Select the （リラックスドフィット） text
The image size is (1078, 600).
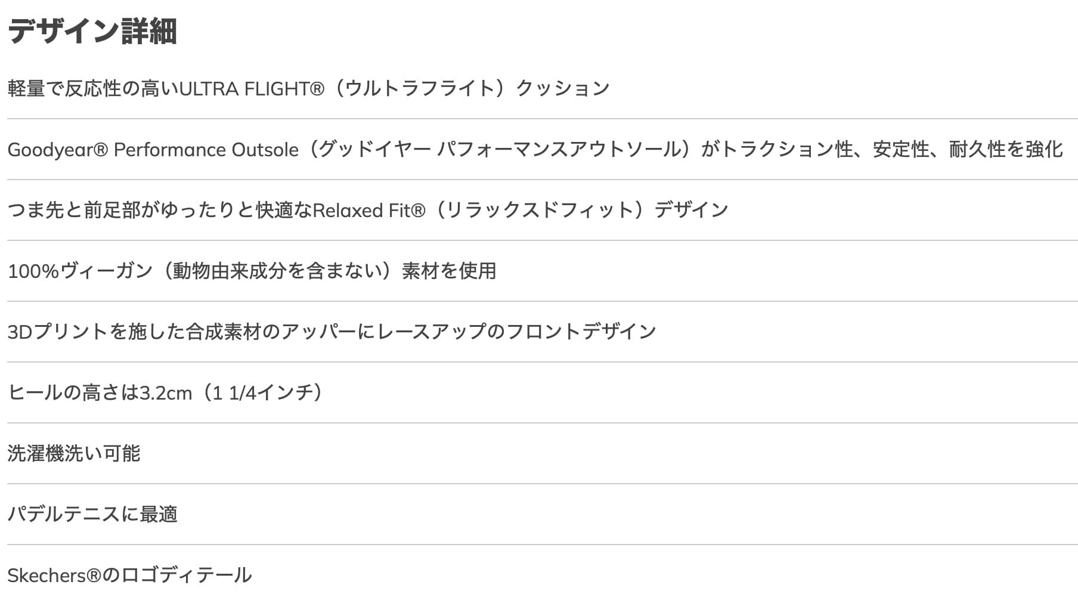tap(540, 211)
